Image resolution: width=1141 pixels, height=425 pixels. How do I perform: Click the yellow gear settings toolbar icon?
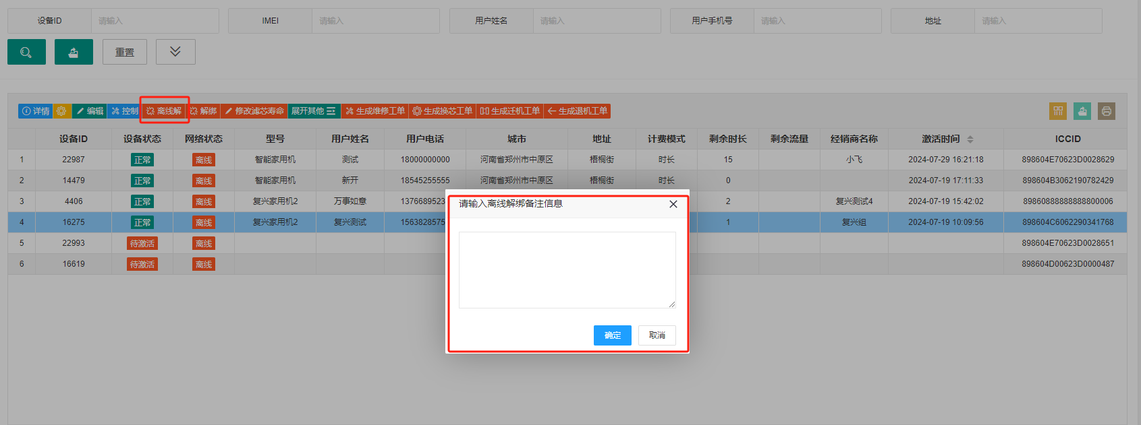61,111
